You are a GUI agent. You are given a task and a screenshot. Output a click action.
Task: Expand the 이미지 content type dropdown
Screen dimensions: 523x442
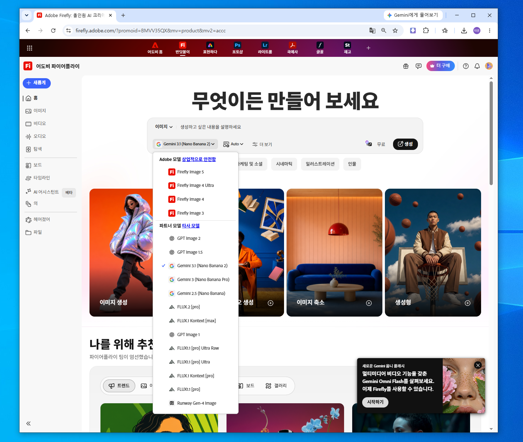click(164, 127)
